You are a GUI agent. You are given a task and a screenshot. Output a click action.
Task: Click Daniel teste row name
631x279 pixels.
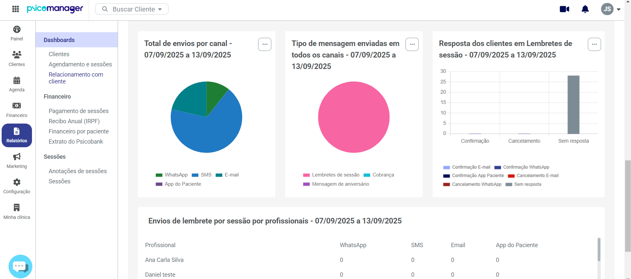[160, 274]
